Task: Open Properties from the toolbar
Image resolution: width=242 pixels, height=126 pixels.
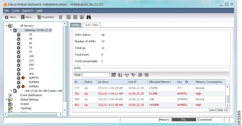Action: [46, 17]
